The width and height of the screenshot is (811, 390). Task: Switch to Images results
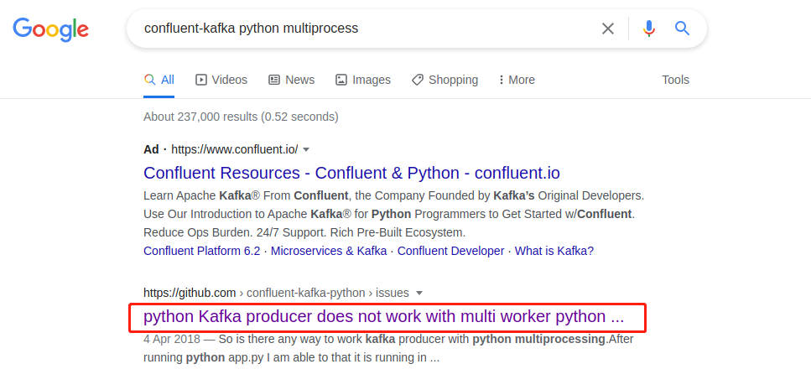363,80
